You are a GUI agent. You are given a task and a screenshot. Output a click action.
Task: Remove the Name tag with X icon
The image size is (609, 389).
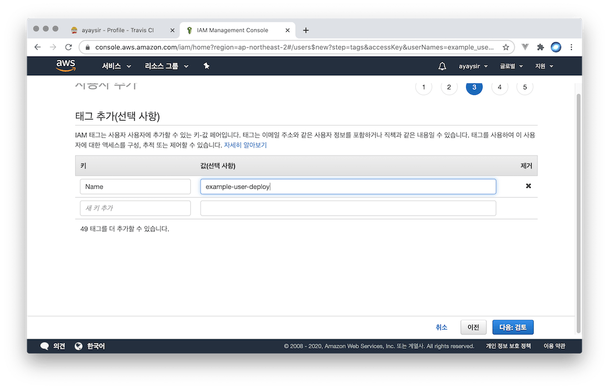point(528,186)
